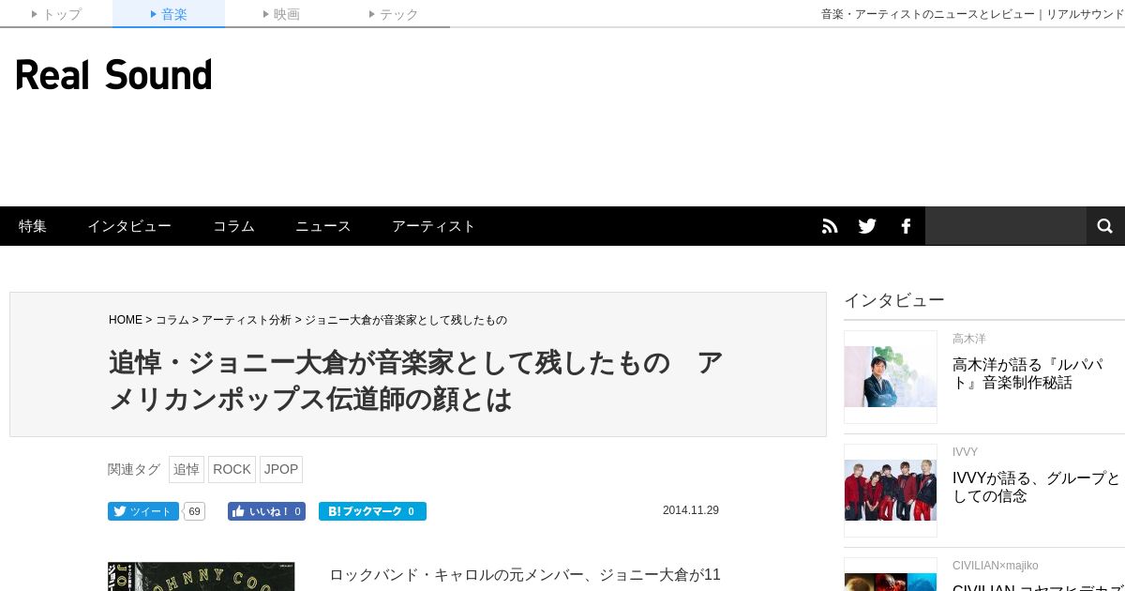Viewport: 1125px width, 591px height.
Task: Click the 関連タグ label
Action: coord(134,469)
